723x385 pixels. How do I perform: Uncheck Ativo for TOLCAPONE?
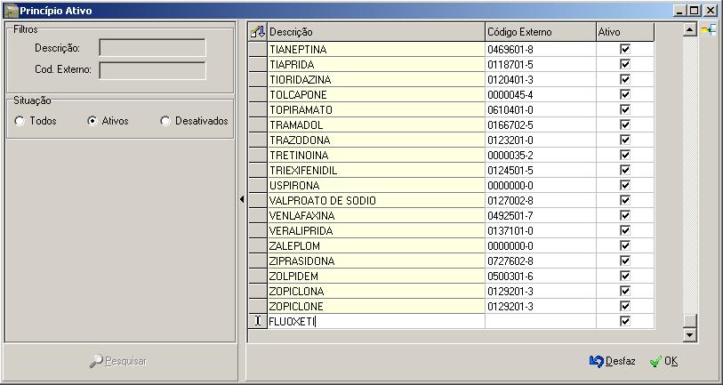[625, 94]
